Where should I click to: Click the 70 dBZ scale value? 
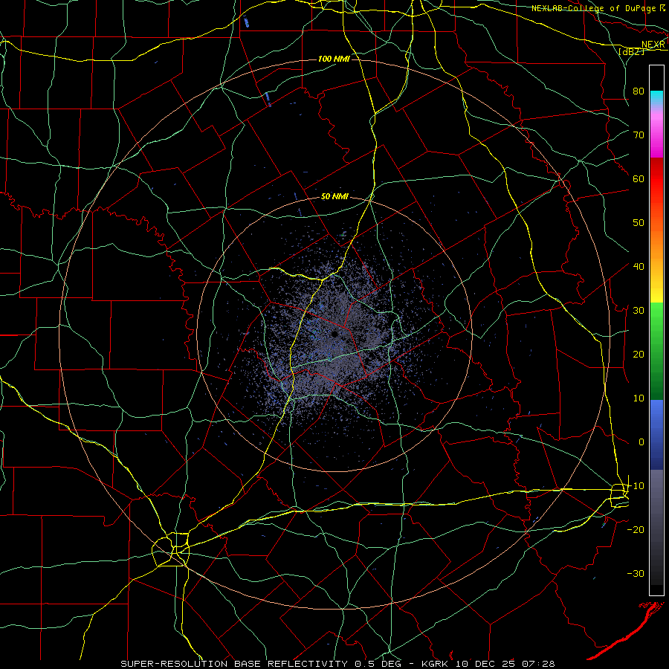point(639,135)
